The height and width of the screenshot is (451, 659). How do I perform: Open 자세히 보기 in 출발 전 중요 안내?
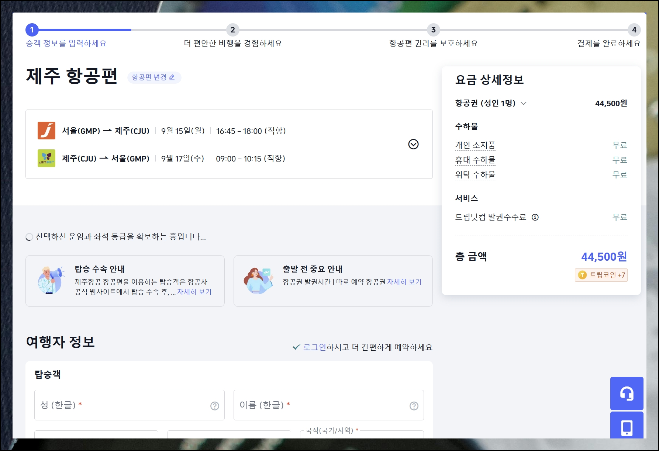click(x=404, y=282)
